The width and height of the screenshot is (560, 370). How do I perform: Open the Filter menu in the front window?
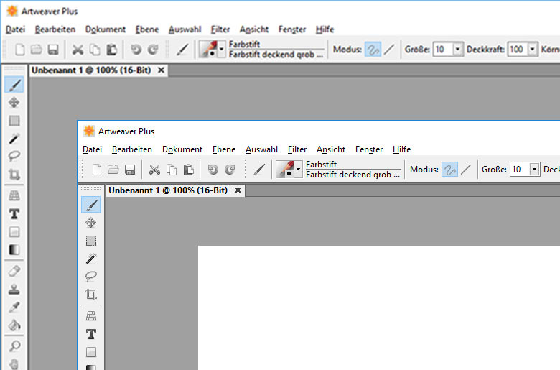pos(297,149)
